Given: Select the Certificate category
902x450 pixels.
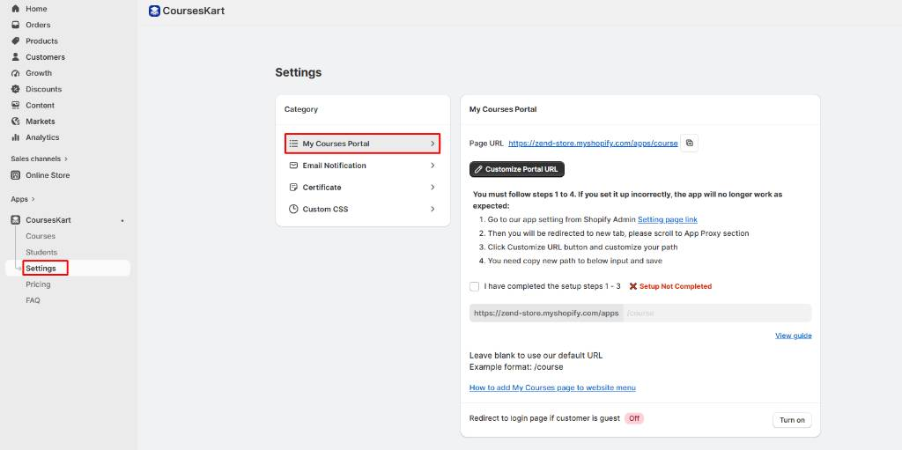Looking at the screenshot, I should 362,187.
